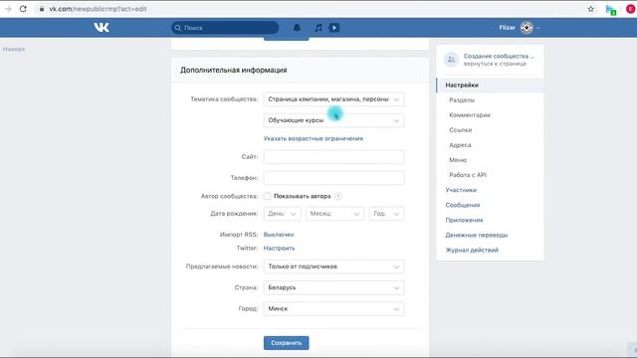Open the Город dropdown showing Минск

[x=333, y=309]
